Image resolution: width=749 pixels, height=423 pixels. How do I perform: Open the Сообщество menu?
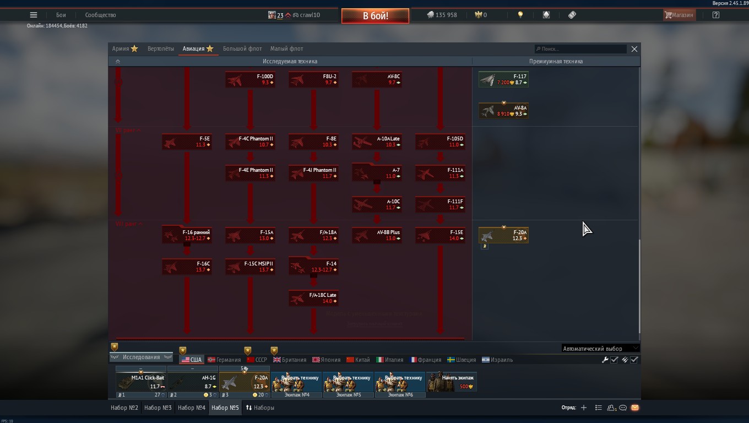pos(100,15)
